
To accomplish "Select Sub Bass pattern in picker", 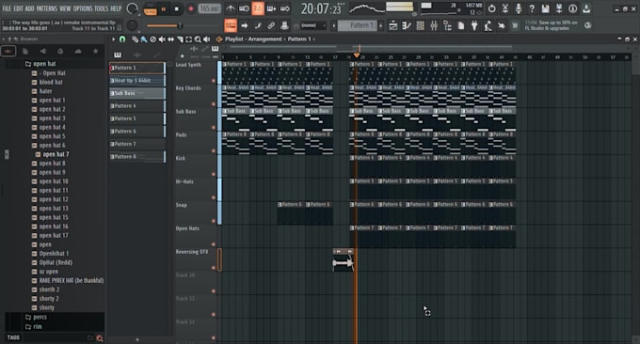I will tap(137, 93).
